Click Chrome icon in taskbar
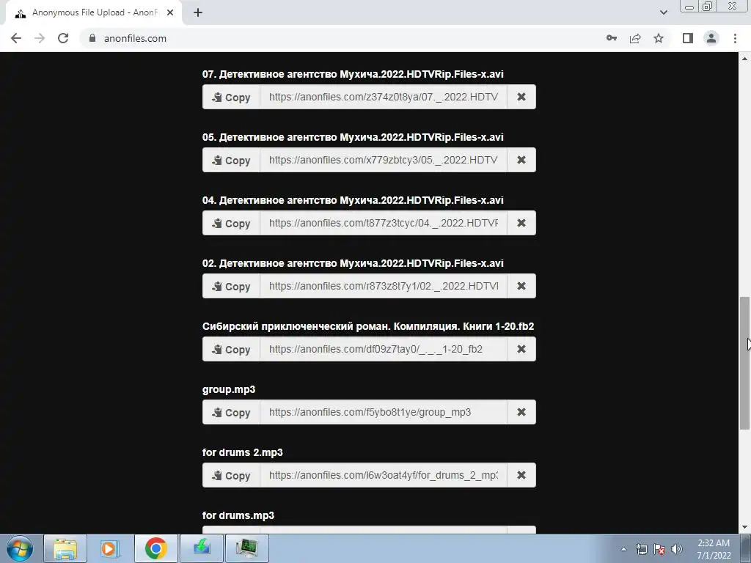751x563 pixels. pyautogui.click(x=155, y=548)
